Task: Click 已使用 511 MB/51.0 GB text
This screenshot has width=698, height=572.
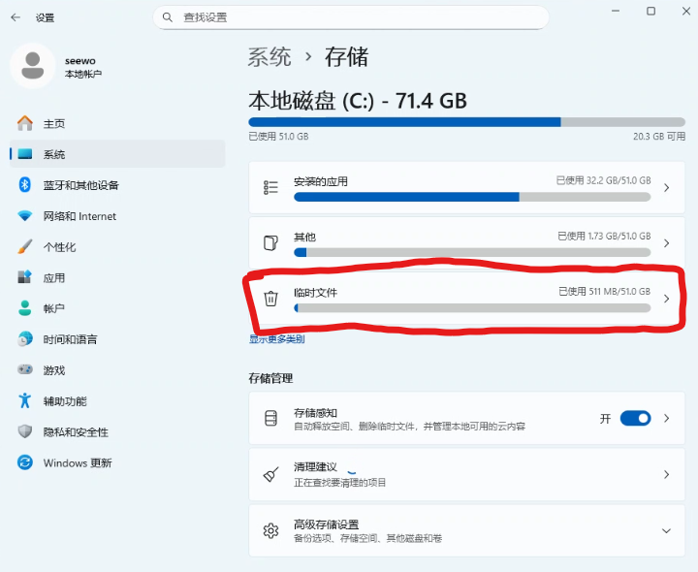Action: point(605,291)
